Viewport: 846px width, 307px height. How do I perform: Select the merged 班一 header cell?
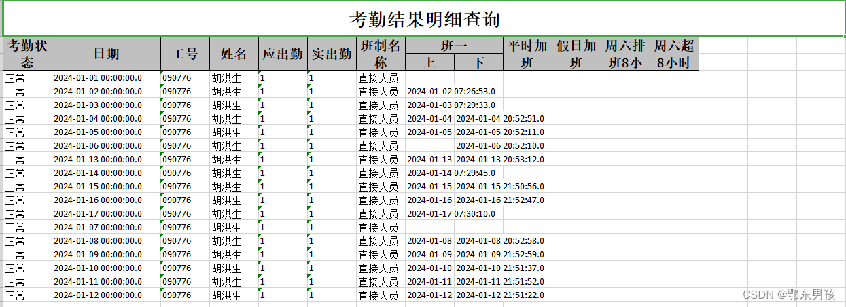(x=454, y=46)
